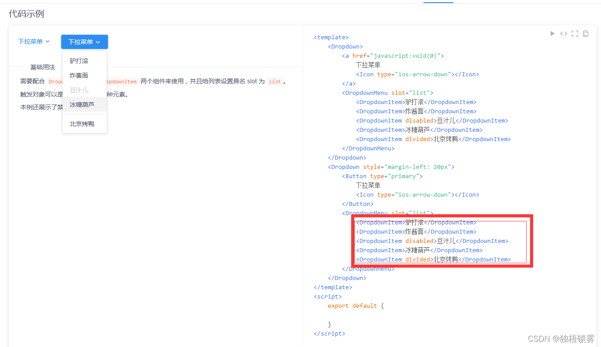Screen dimensions: 601x347
Task: Click the closing '</Button>' code line
Action: [x=358, y=204]
